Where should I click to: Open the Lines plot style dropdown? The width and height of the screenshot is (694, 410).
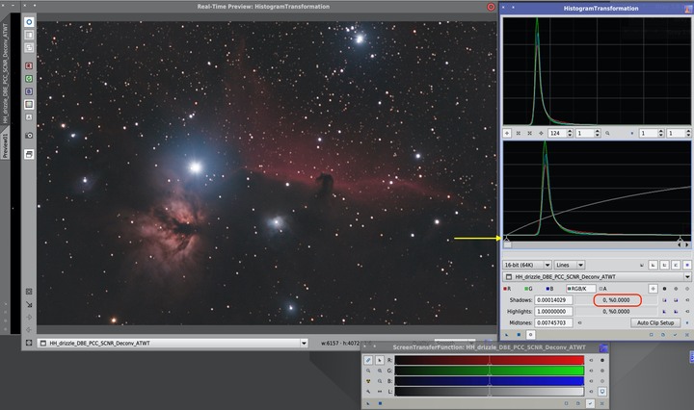coord(568,264)
